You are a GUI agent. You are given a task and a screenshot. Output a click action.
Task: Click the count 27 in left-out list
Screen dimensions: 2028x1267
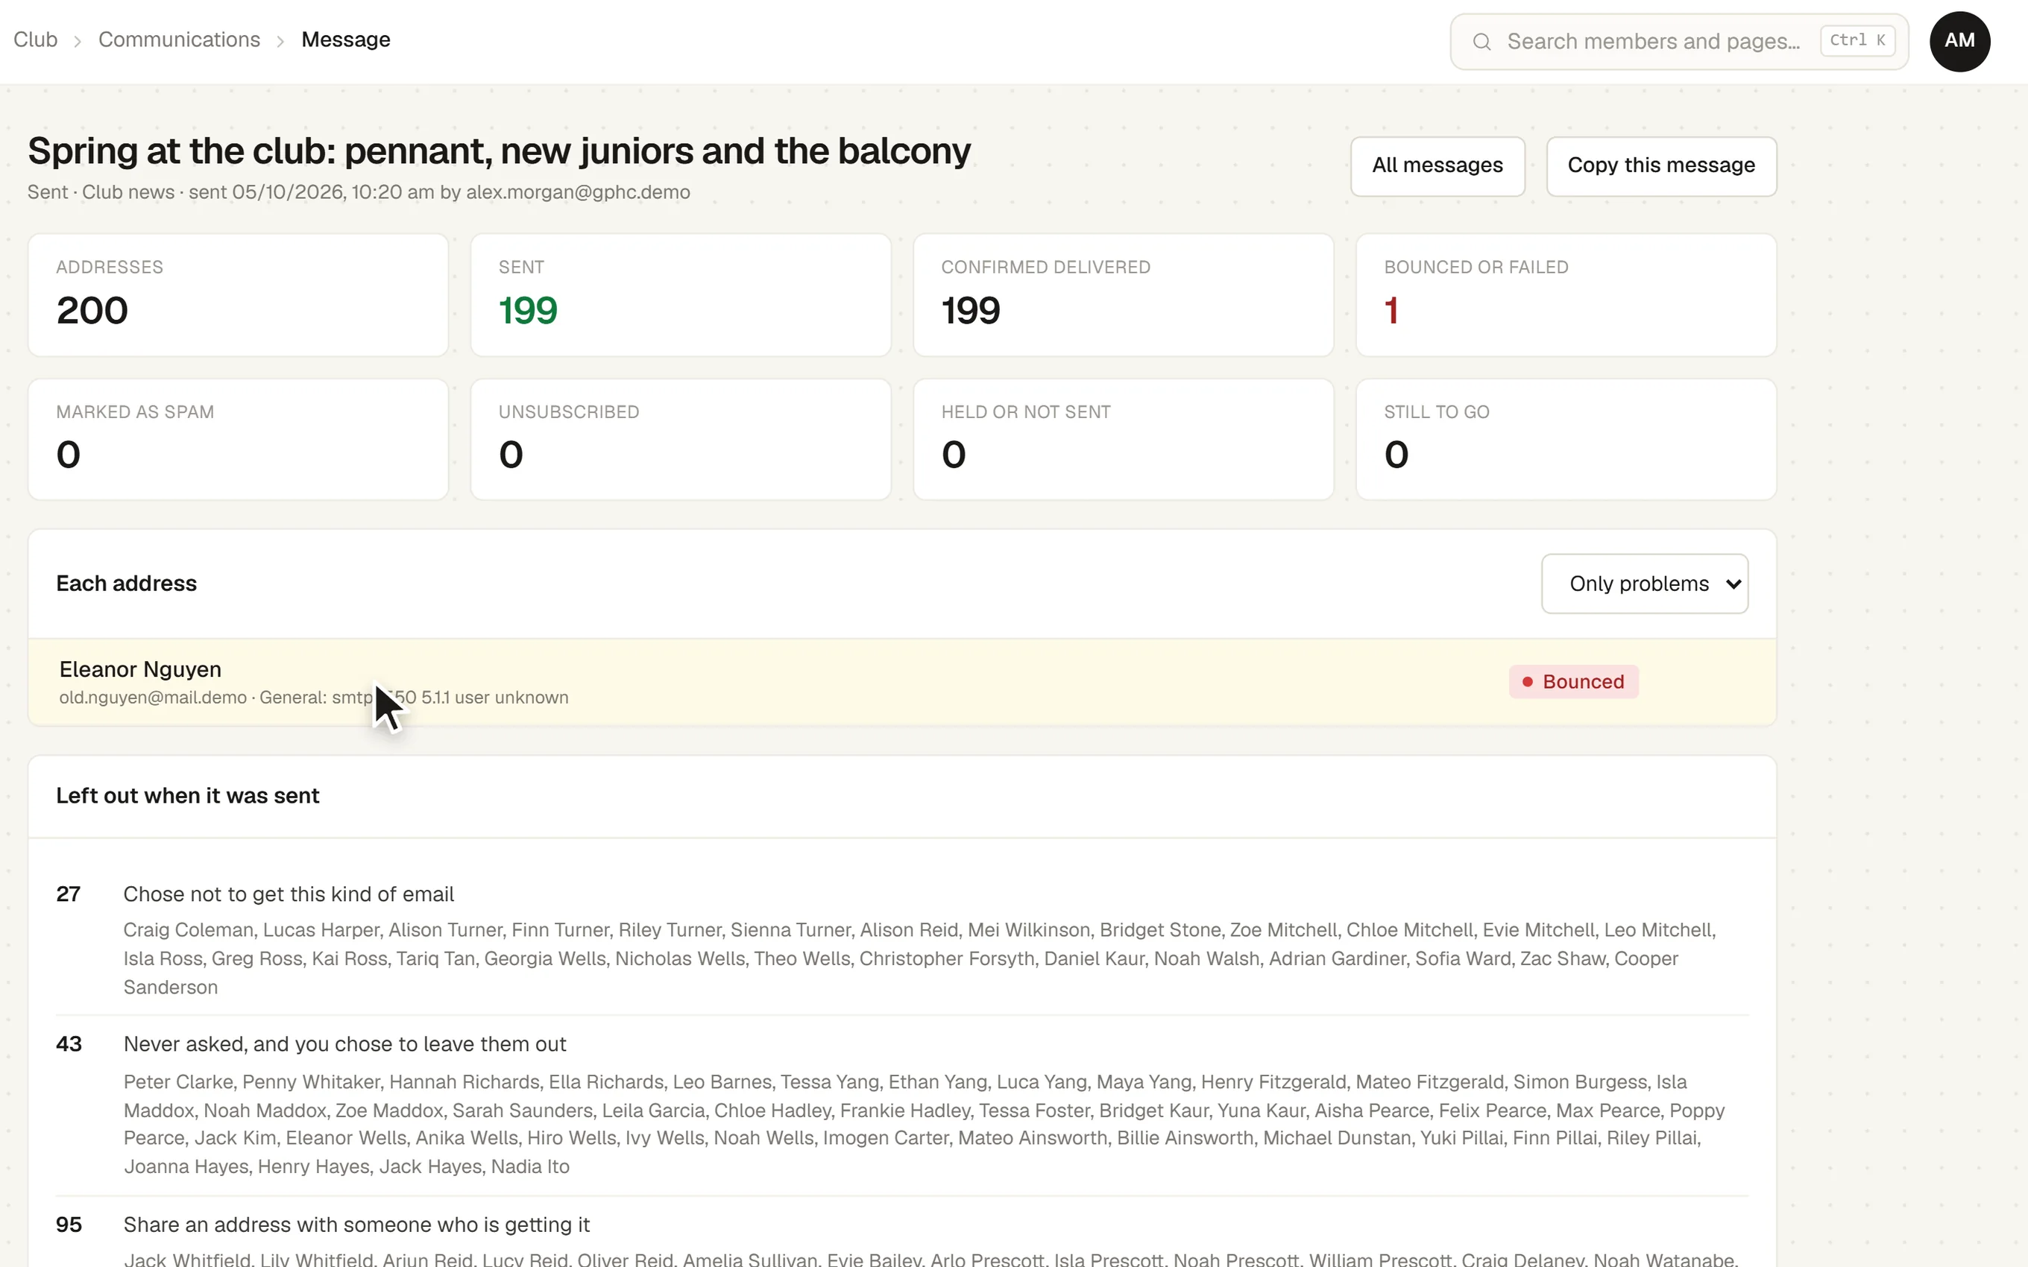coord(69,894)
